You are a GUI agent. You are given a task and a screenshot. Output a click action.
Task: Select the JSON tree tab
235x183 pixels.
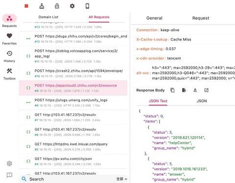click(202, 101)
